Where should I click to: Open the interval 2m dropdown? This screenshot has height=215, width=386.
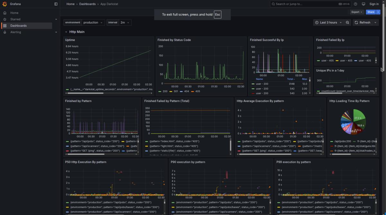point(125,23)
